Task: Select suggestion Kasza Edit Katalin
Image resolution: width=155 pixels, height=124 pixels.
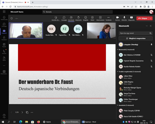Action: point(136,116)
